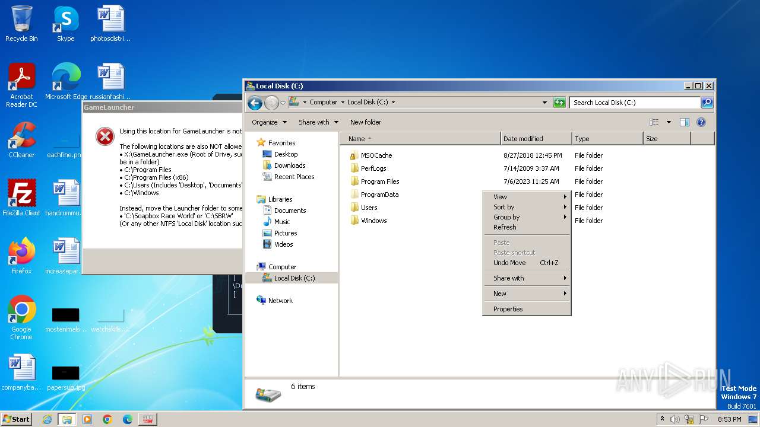
Task: Select Favorites in the navigation pane
Action: tap(281, 143)
